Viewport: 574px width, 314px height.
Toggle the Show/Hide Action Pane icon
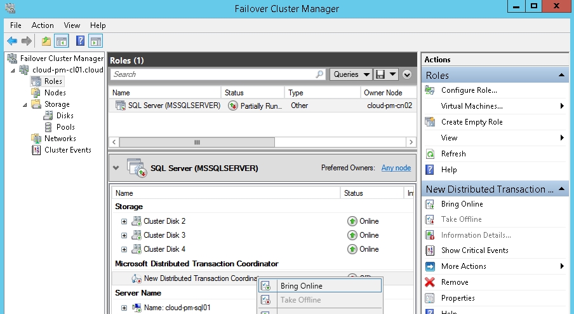(95, 41)
